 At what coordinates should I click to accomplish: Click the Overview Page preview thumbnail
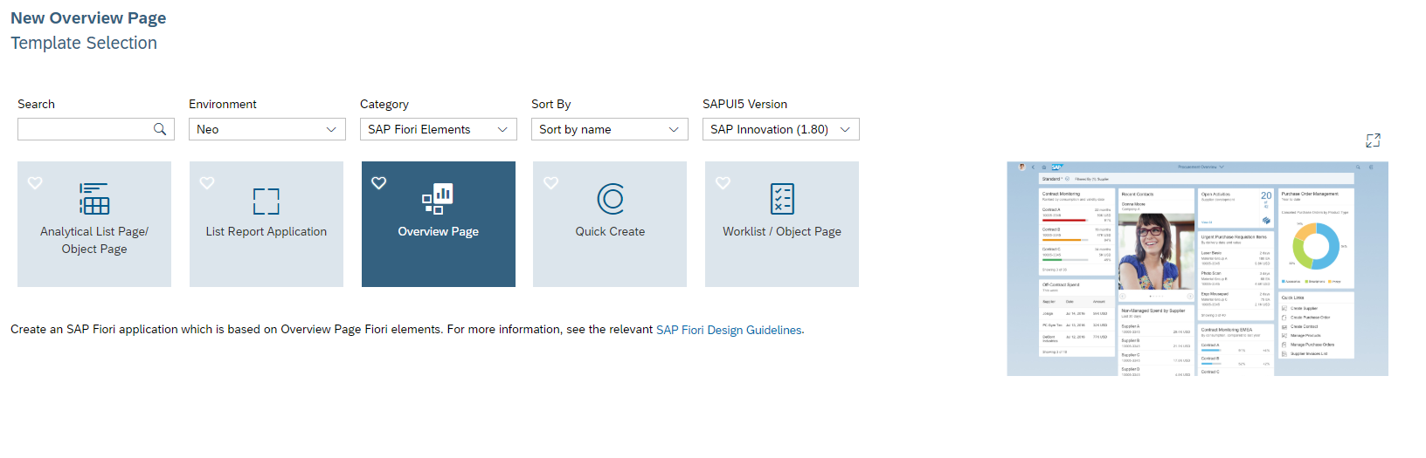click(1197, 269)
